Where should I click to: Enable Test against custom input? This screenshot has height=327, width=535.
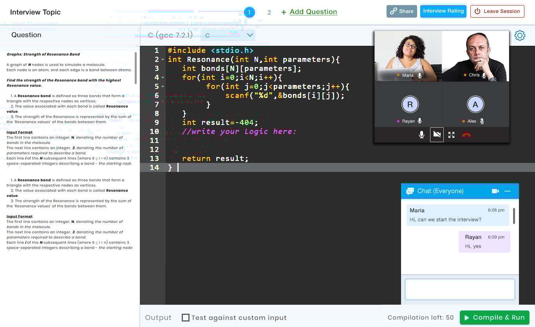[185, 318]
